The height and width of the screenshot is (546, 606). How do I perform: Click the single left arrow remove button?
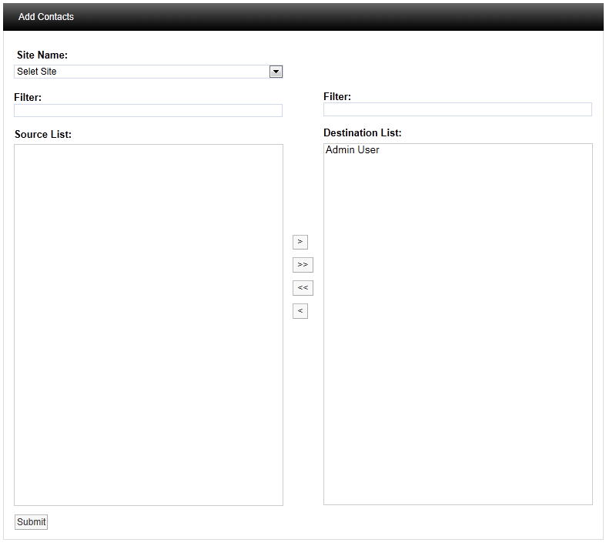point(300,311)
